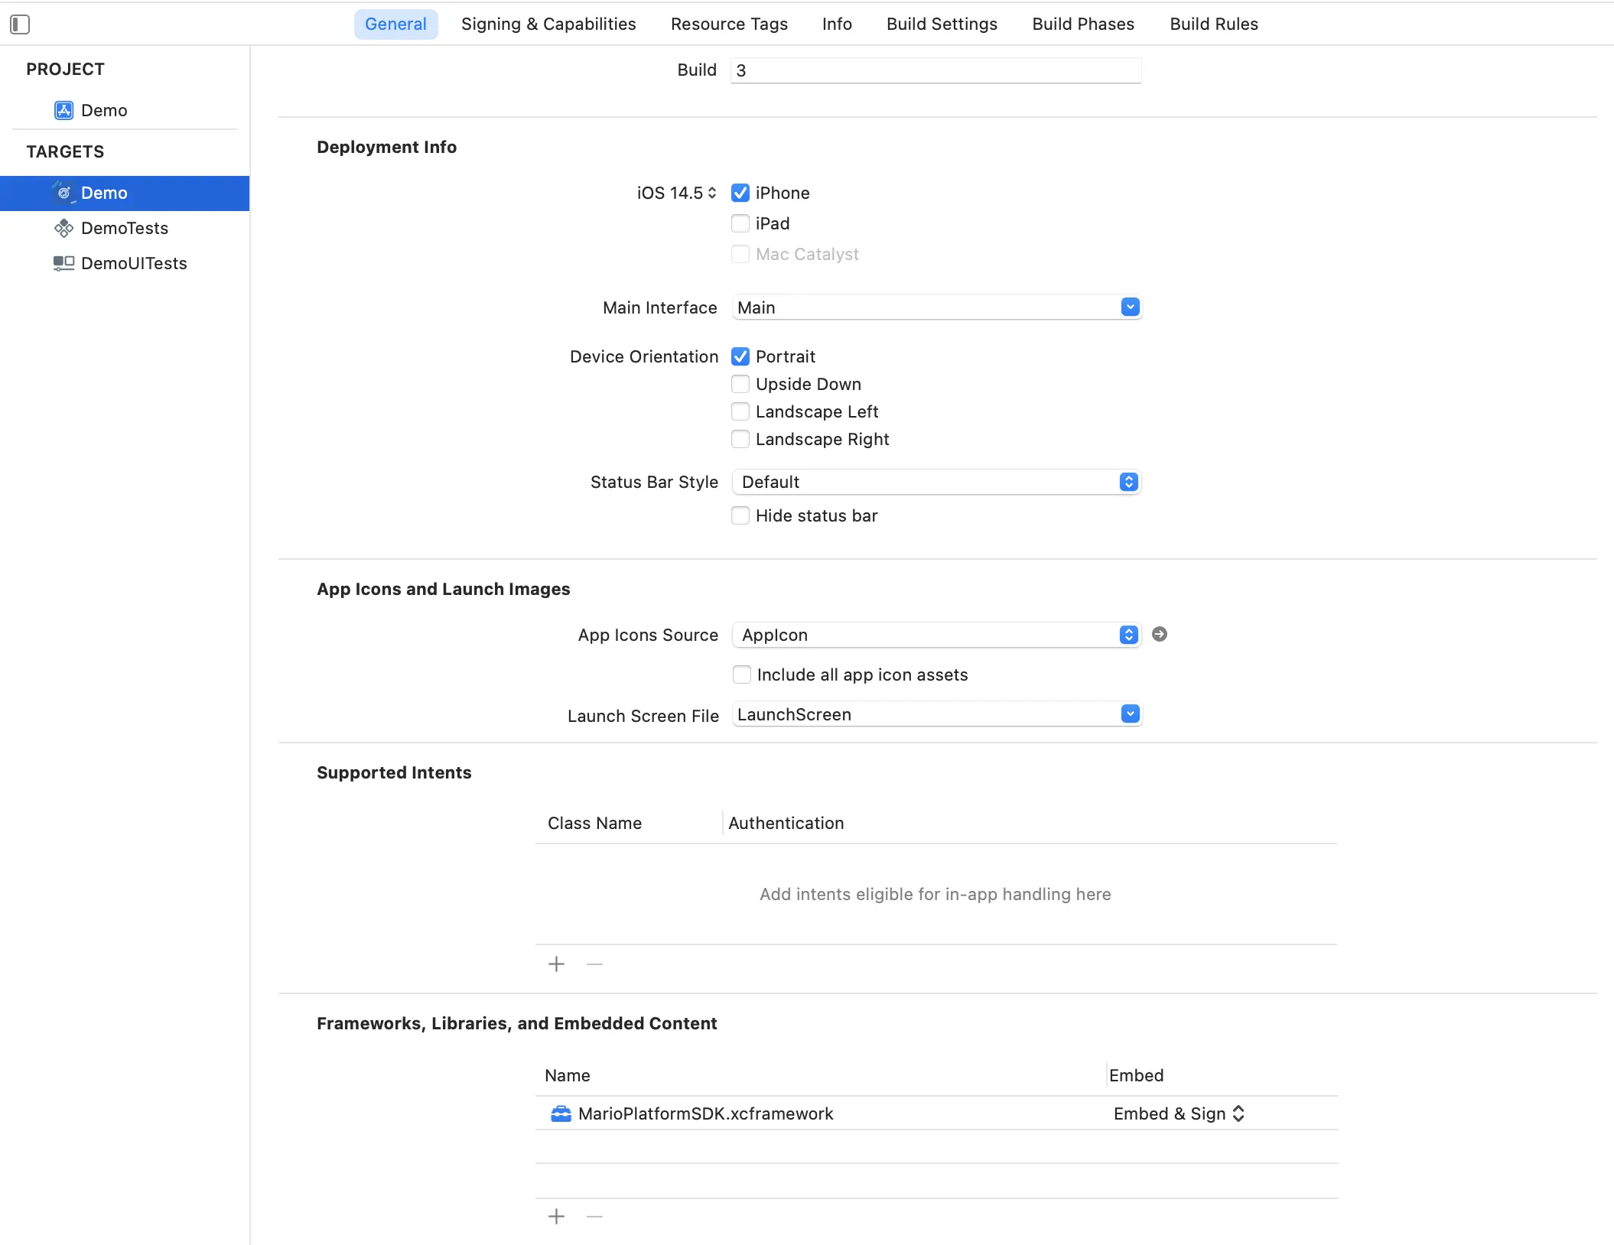Select the DemoUITests target
Viewport: 1614px width, 1245px height.
[x=133, y=263]
